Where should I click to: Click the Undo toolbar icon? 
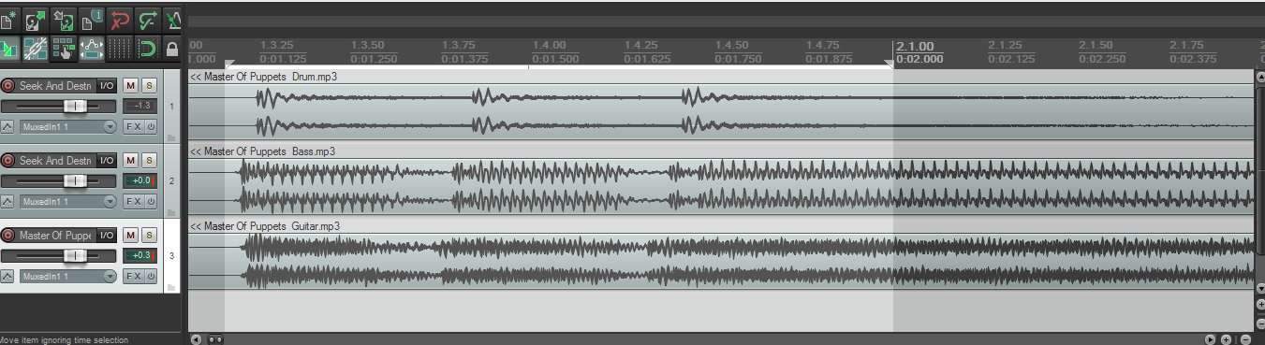(x=119, y=19)
